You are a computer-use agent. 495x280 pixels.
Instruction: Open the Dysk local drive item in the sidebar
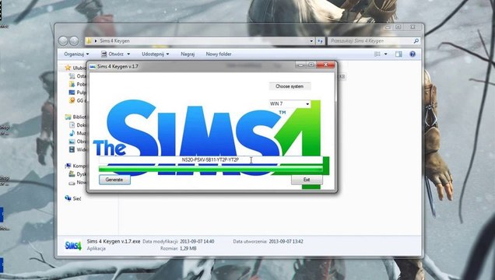[x=77, y=174]
